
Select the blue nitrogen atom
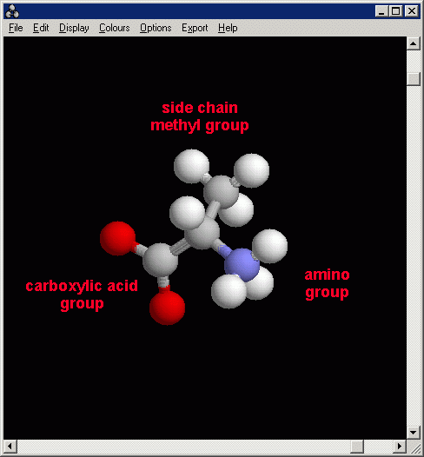[242, 265]
